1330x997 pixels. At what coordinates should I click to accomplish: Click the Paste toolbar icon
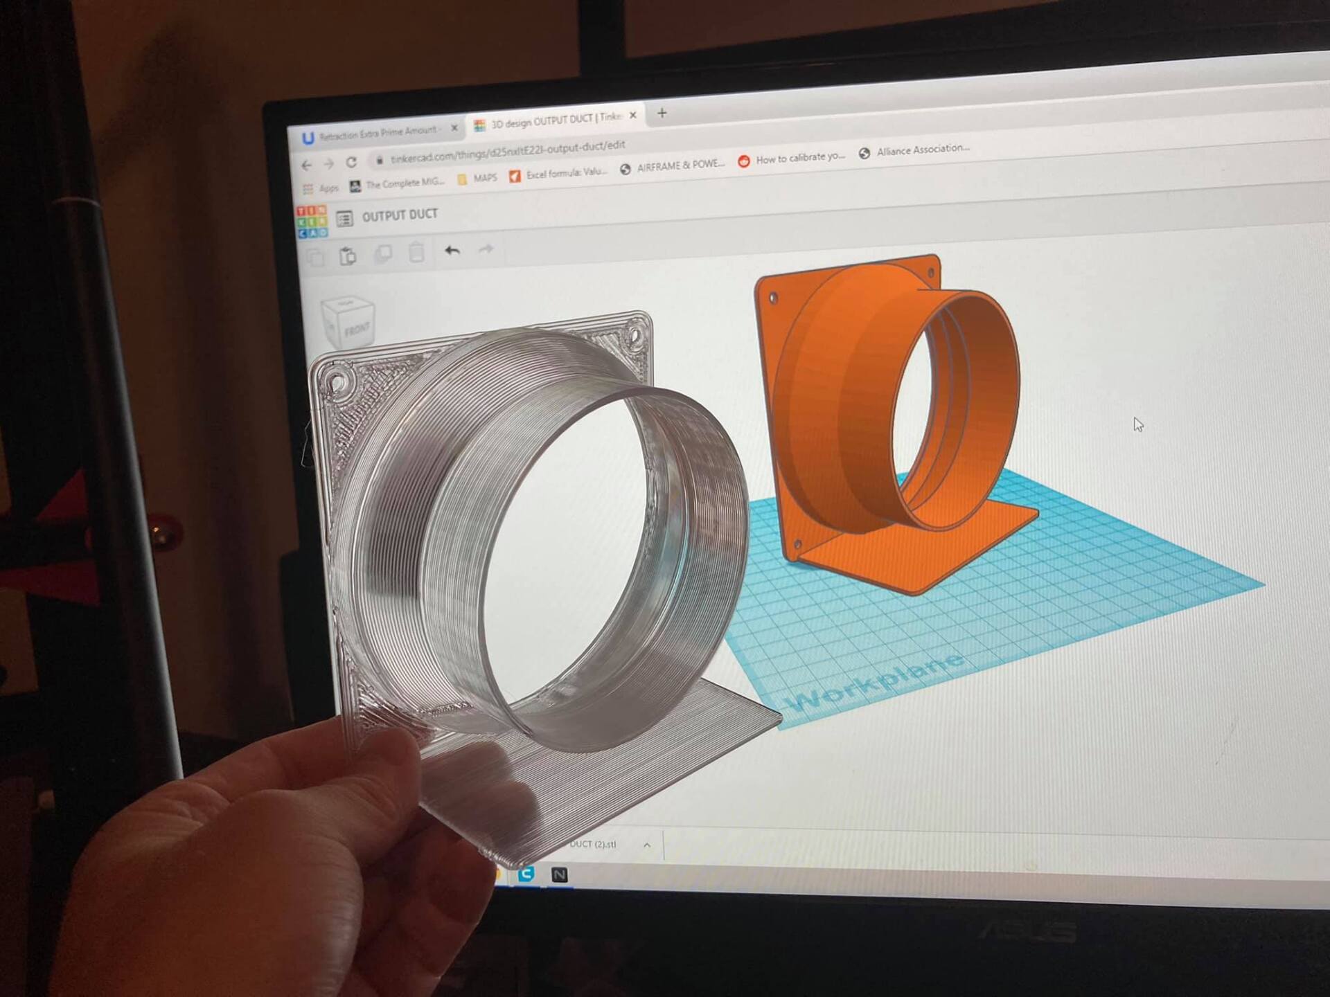pos(348,256)
